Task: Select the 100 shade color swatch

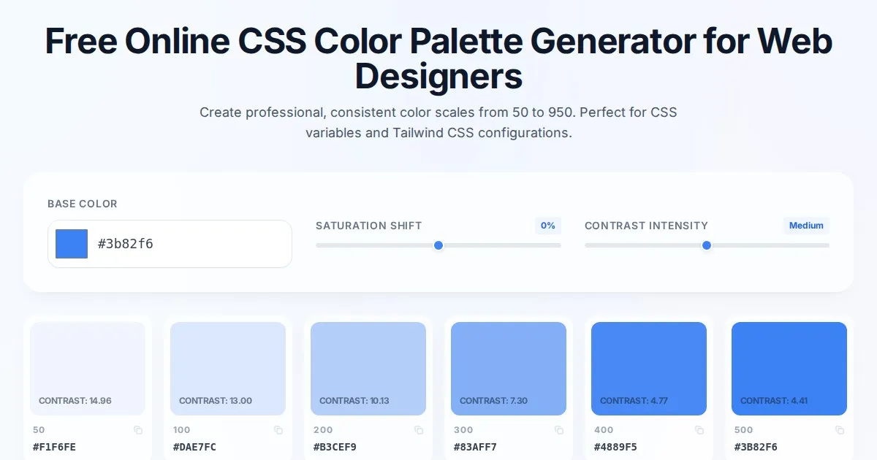Action: (228, 368)
